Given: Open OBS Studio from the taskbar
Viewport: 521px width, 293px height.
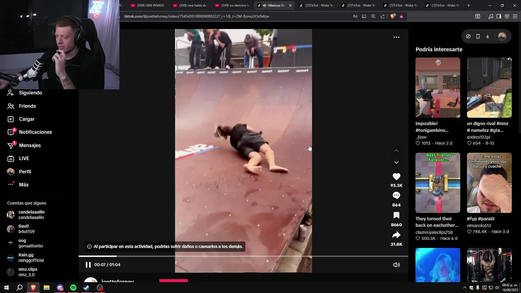Looking at the screenshot, I should [100, 288].
